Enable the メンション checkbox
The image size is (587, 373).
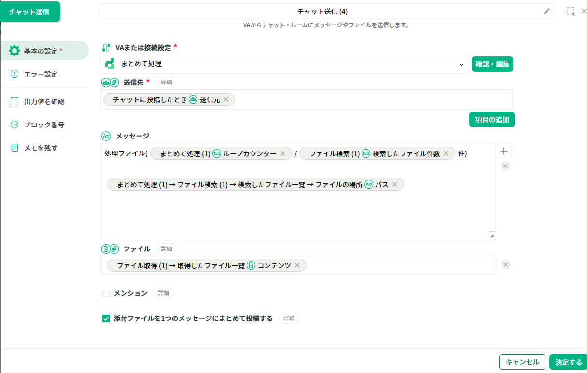[x=106, y=293]
